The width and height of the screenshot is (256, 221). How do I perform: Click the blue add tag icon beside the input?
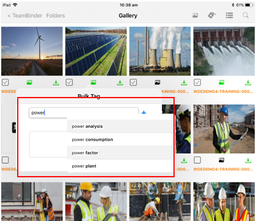click(144, 113)
